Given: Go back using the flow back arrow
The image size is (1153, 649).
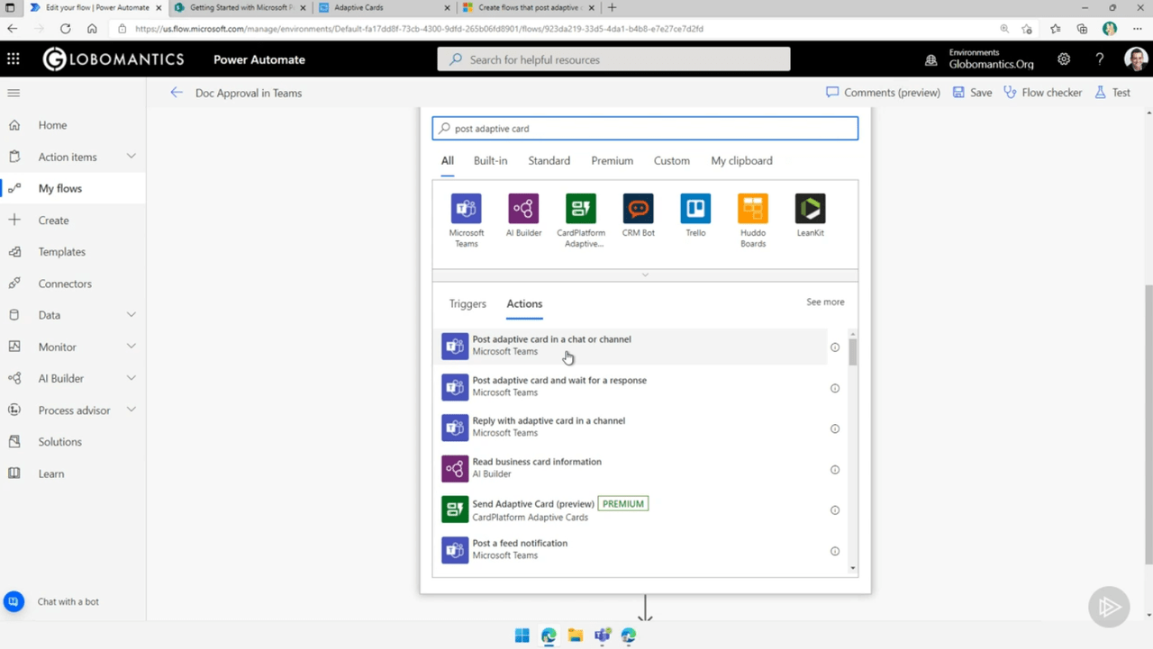Looking at the screenshot, I should 177,93.
